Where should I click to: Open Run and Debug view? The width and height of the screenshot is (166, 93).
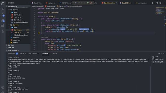(3, 20)
